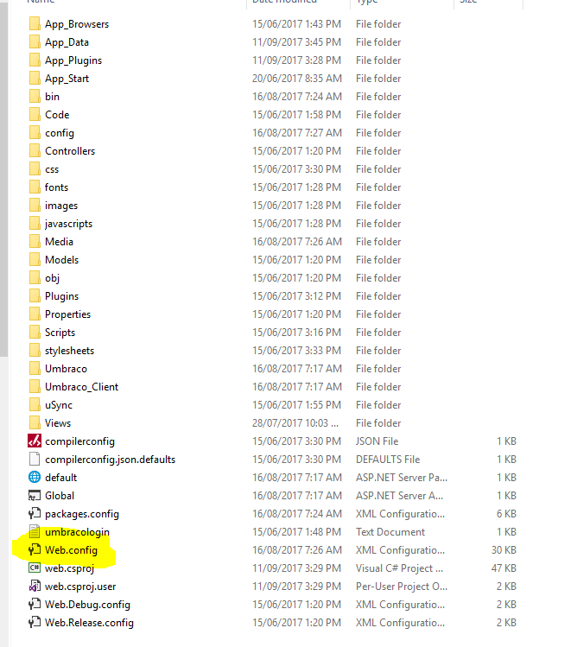Click the Per-User Project type cell
The height and width of the screenshot is (647, 577).
tap(402, 587)
